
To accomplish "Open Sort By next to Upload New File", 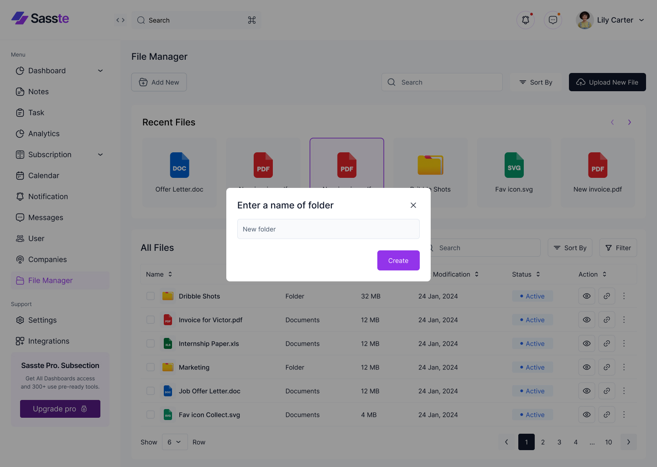I will (536, 82).
